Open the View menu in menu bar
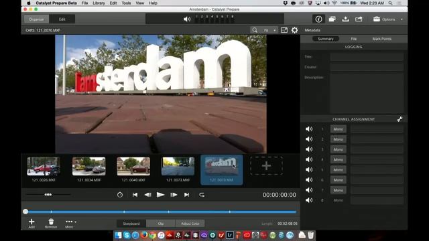 point(140,3)
